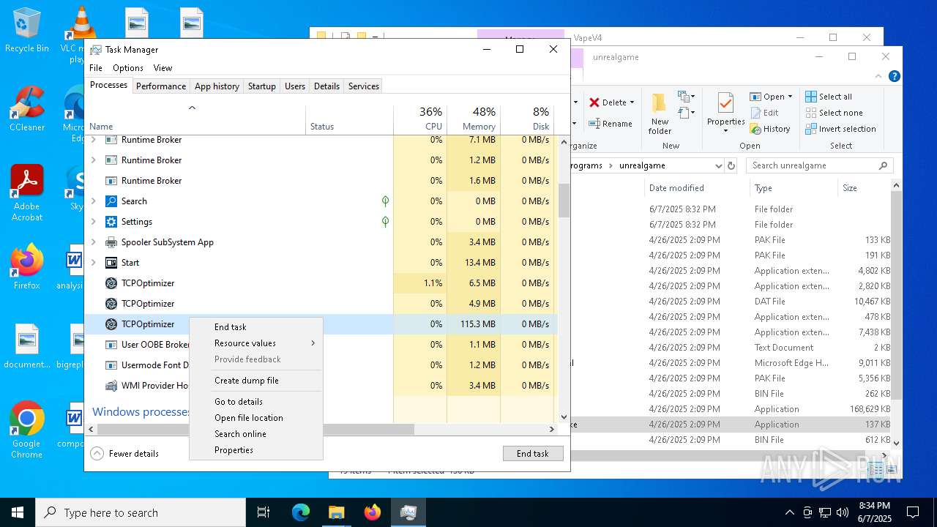The height and width of the screenshot is (527, 937).
Task: Choose Search online
Action: coord(256,434)
